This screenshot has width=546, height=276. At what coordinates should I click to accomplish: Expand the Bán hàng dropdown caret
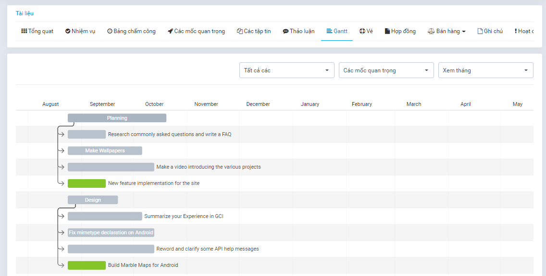tap(464, 32)
